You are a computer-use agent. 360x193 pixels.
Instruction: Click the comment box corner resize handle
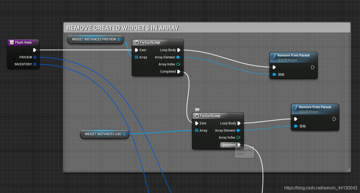coord(348,170)
